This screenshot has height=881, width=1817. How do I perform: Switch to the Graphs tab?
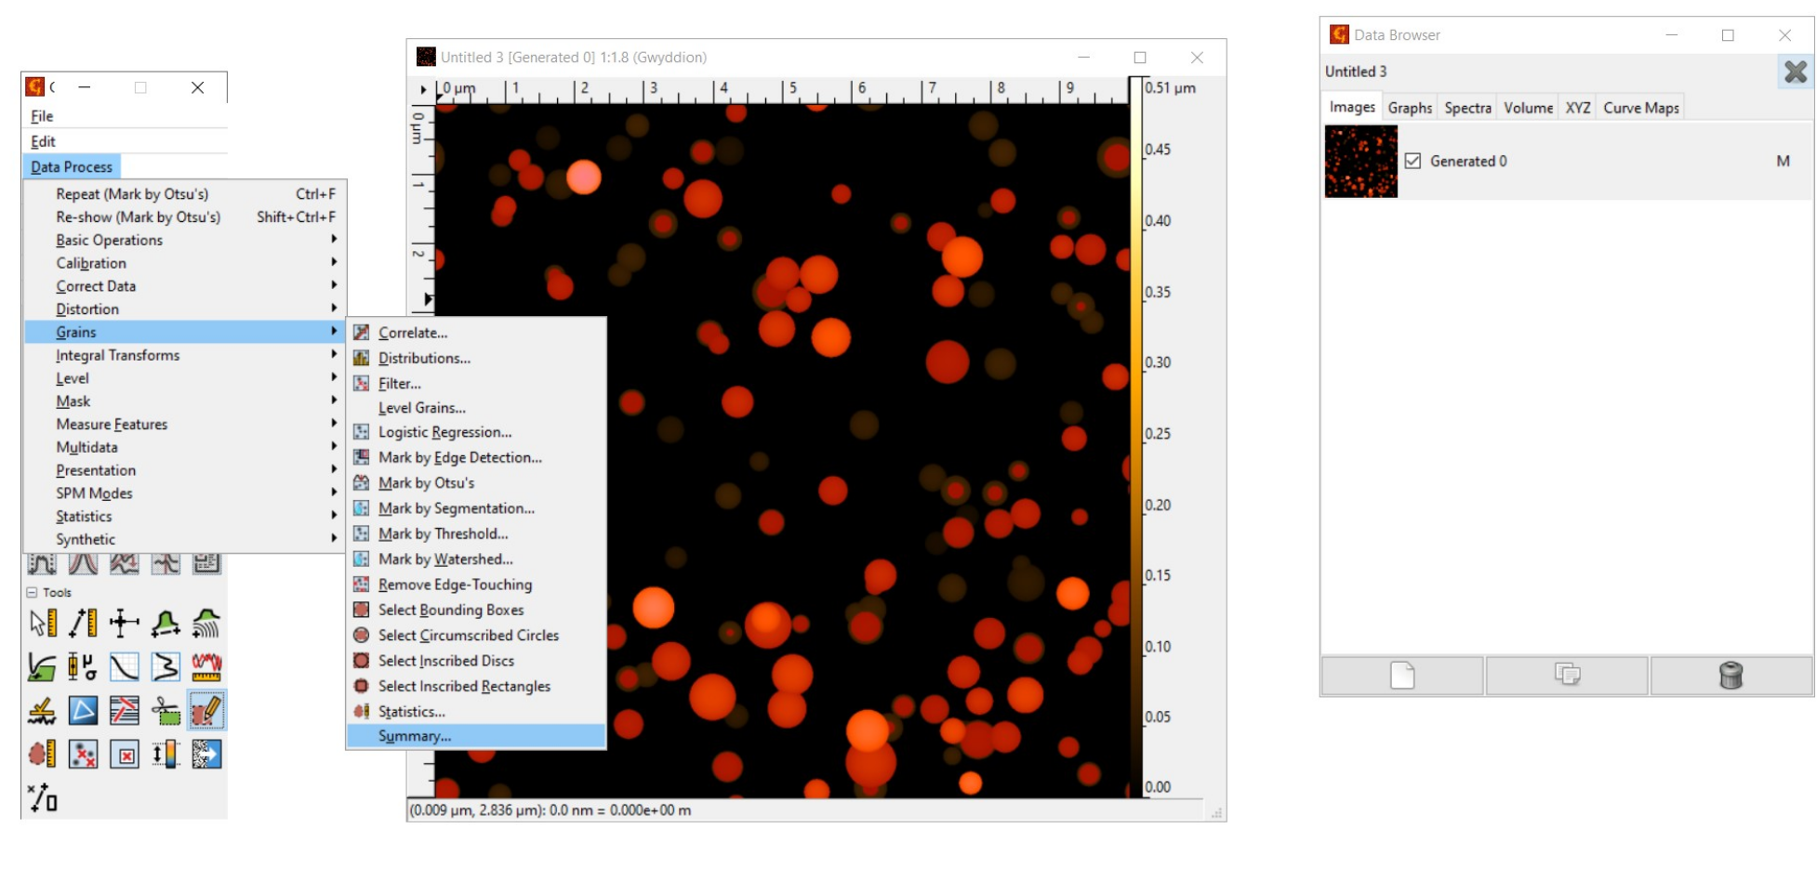coord(1410,108)
